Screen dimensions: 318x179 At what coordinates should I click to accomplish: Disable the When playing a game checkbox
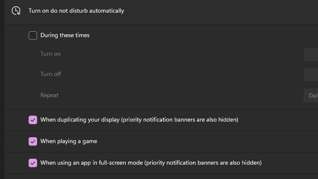point(33,141)
